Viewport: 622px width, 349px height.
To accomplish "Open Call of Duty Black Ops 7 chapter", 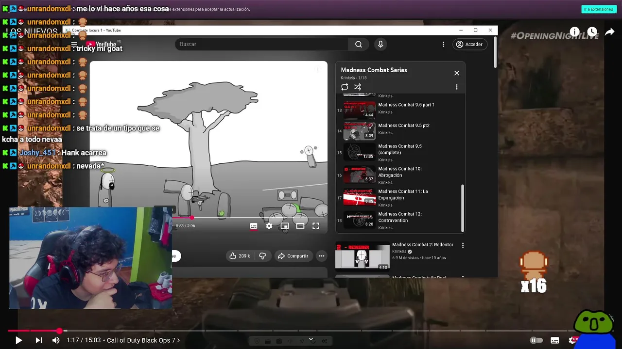I will coord(143,340).
